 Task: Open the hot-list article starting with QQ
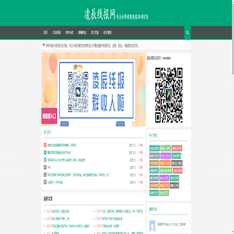55,183
